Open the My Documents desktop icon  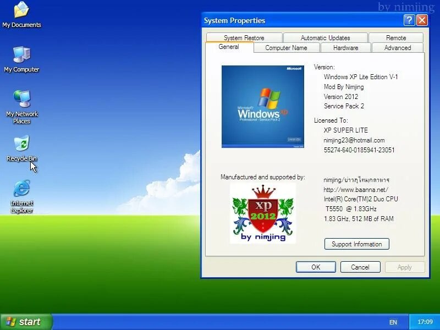(21, 15)
